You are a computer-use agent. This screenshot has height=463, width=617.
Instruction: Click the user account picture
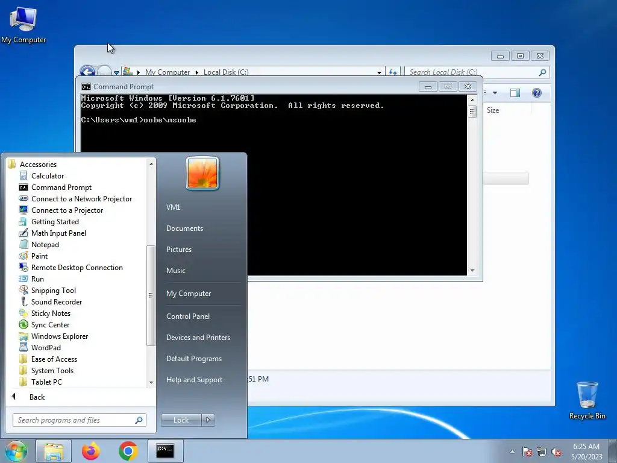[x=202, y=173]
